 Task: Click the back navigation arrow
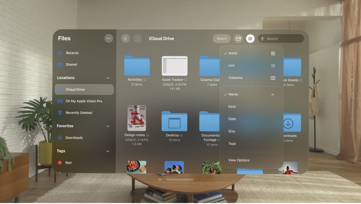(x=125, y=38)
